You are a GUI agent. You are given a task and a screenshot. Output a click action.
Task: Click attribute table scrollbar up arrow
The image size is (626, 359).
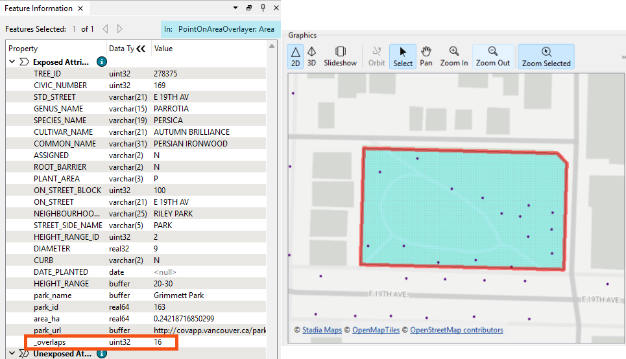[x=272, y=46]
